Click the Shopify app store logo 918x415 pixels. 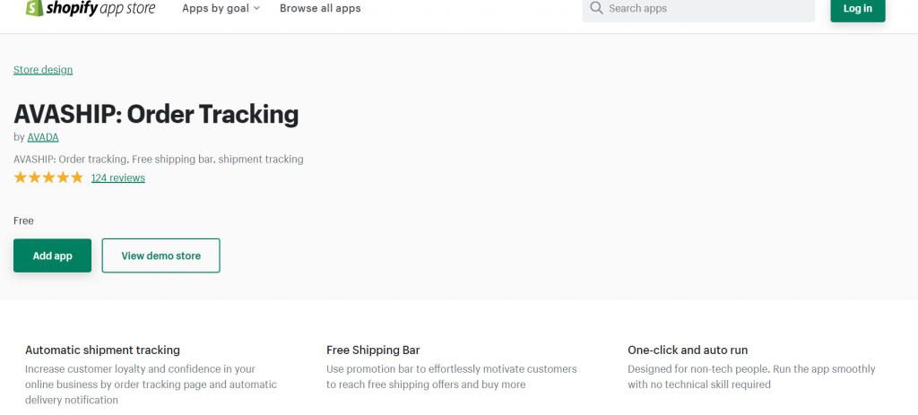point(91,8)
